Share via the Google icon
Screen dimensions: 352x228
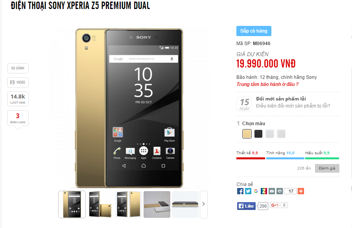pos(256,191)
